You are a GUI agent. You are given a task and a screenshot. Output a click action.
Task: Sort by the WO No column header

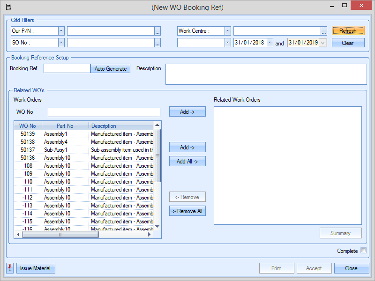click(x=28, y=126)
